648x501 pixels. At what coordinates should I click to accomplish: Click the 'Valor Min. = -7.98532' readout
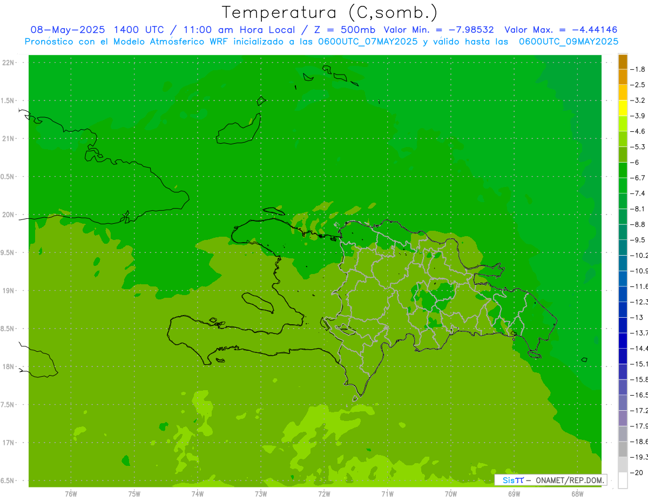[x=438, y=30]
